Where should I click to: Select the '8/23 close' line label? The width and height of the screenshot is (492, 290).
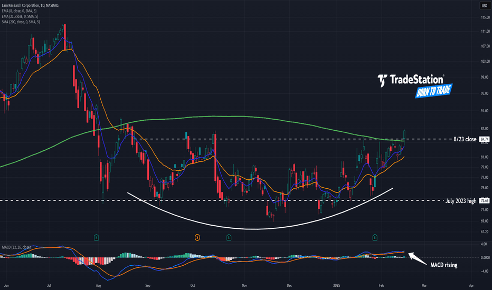tap(465, 139)
